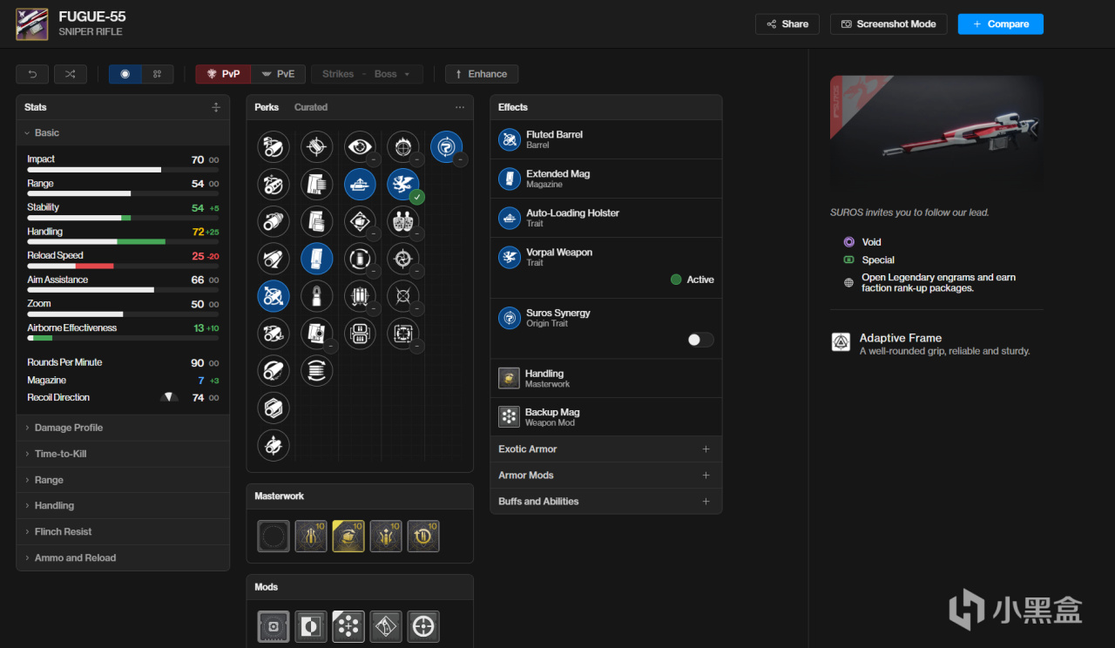
Task: Expand the Time-to-Kill section
Action: 123,454
